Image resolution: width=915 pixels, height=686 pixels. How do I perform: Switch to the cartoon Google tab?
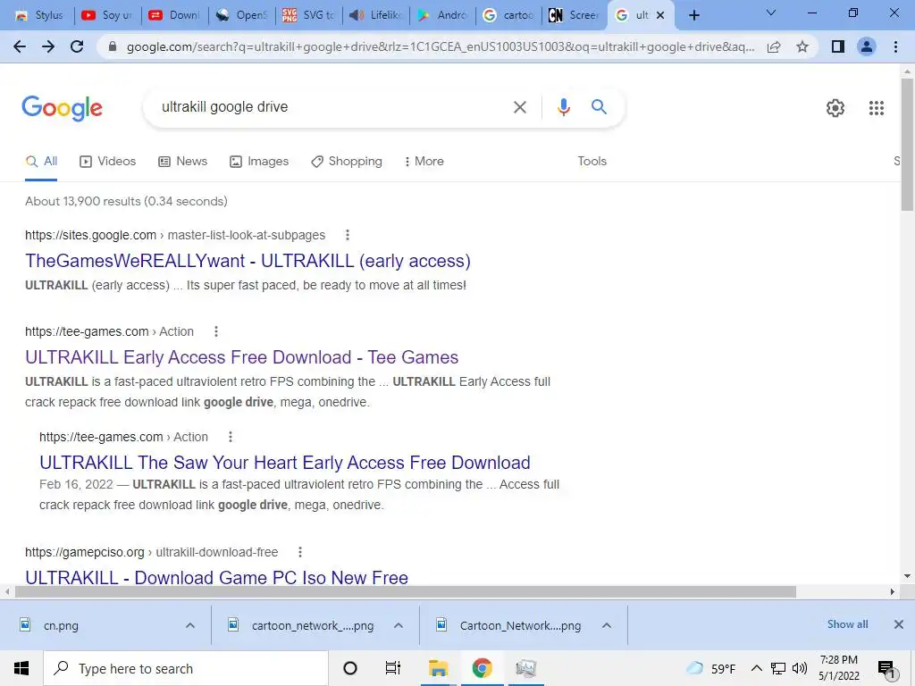point(509,15)
